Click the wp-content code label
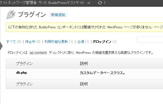163x104 pixels. point(38,53)
